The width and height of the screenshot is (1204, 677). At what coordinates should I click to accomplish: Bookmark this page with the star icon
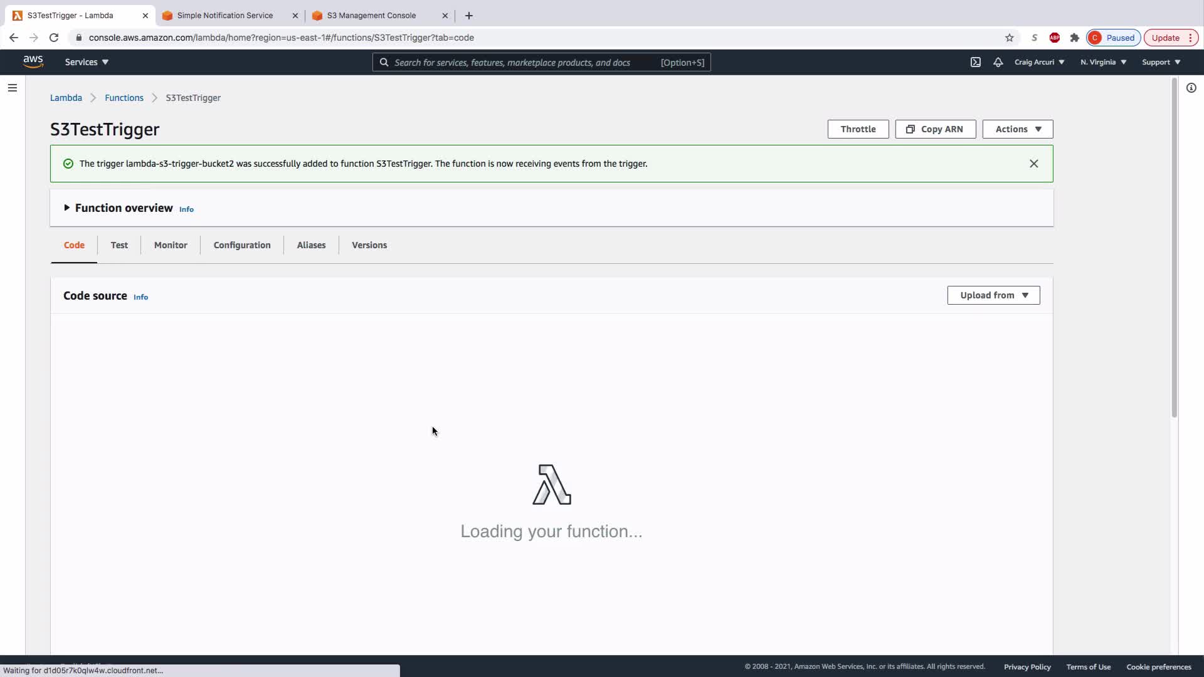pyautogui.click(x=1009, y=38)
